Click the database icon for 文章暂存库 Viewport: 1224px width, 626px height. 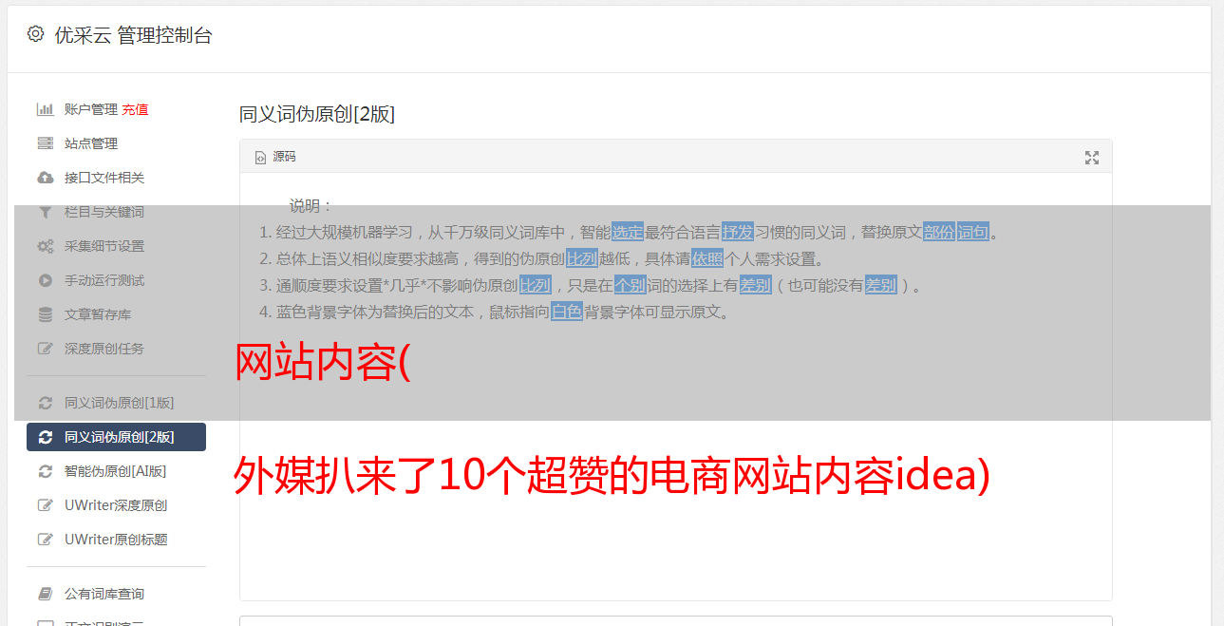click(x=45, y=314)
